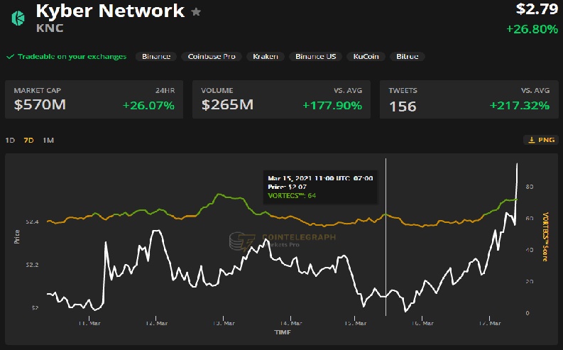Click the Tweets 156 card

(469, 99)
